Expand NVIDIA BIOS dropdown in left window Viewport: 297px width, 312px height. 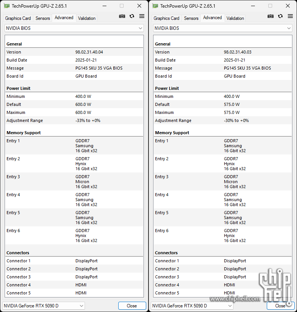pyautogui.click(x=74, y=28)
